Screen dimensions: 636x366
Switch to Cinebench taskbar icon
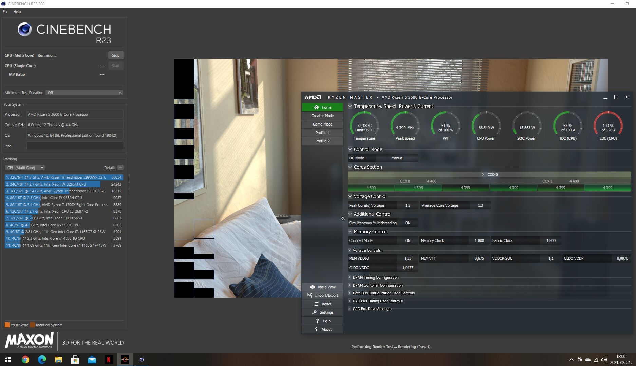(142, 360)
